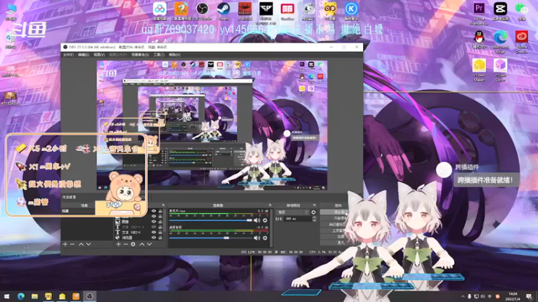Open Microsoft Edge desktop shortcut
The width and height of the screenshot is (538, 302).
pos(500,42)
